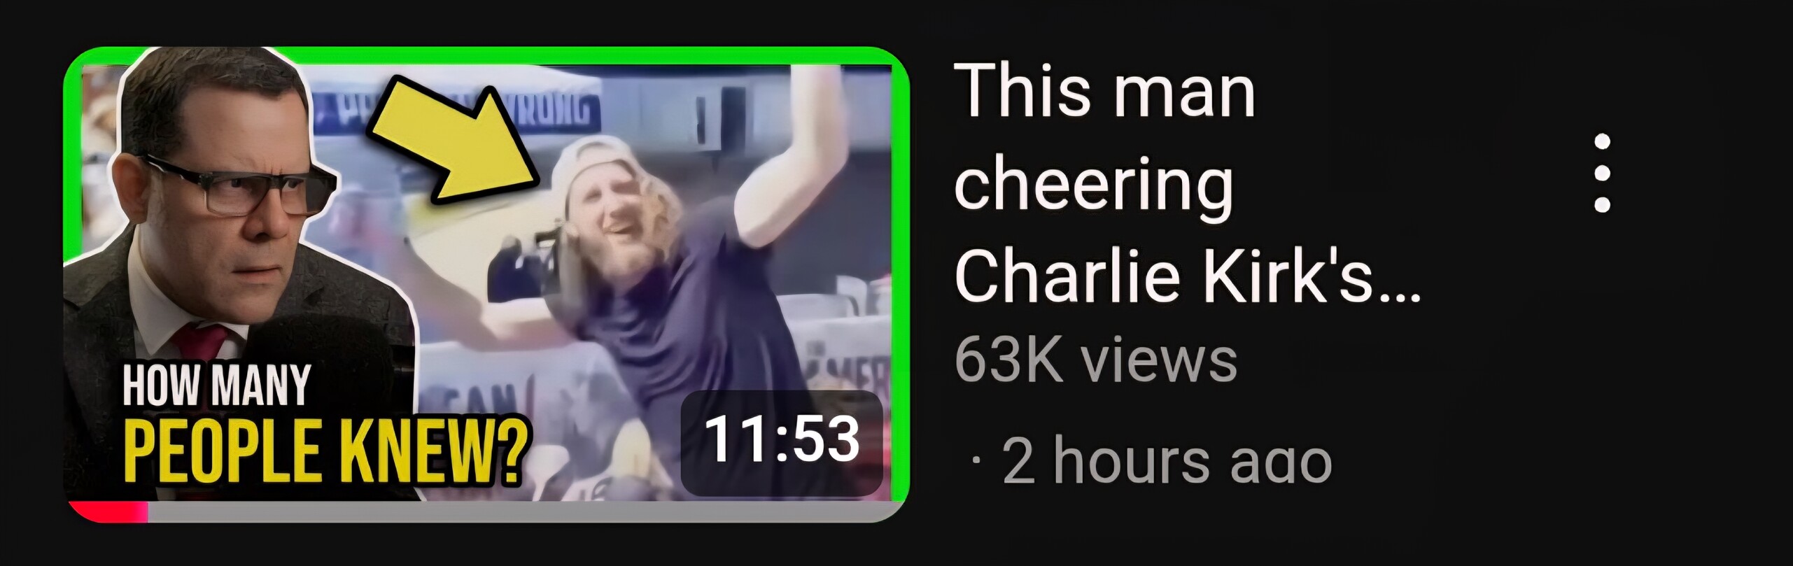Click the gray unwatched part of progress bar
Image resolution: width=1793 pixels, height=566 pixels.
525,511
